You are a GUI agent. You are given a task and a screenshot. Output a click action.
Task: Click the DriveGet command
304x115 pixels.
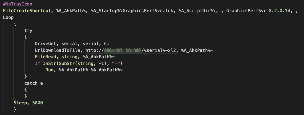pyautogui.click(x=45, y=44)
